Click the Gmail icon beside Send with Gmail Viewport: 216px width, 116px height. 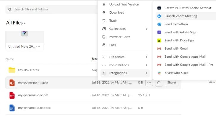(x=159, y=49)
